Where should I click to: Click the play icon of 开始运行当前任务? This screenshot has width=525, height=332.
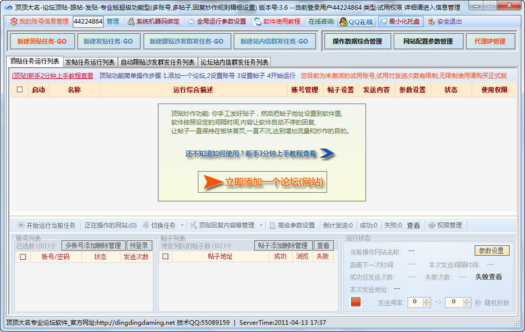pyautogui.click(x=21, y=225)
